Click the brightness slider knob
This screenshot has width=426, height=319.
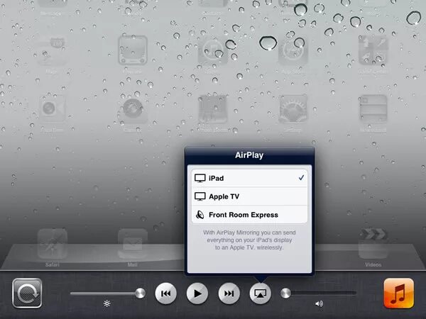click(x=140, y=293)
